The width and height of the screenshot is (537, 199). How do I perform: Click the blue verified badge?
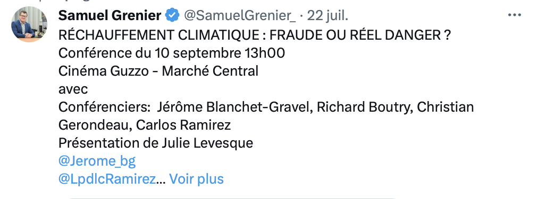[x=172, y=15]
